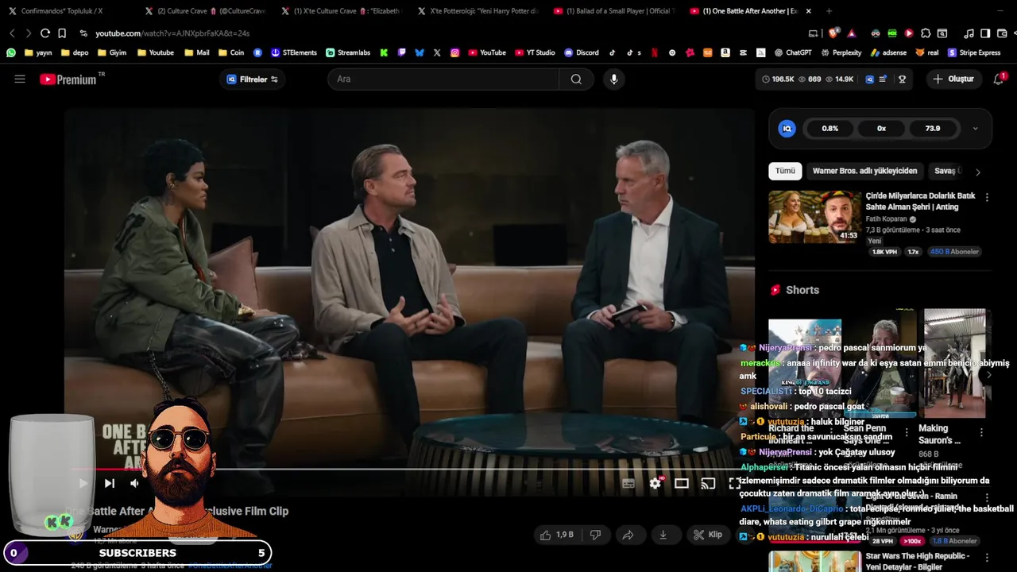
Task: Cast the video to a device
Action: (x=708, y=483)
